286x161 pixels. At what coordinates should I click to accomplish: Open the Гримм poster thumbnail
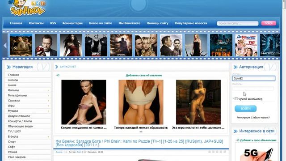[x=221, y=45]
